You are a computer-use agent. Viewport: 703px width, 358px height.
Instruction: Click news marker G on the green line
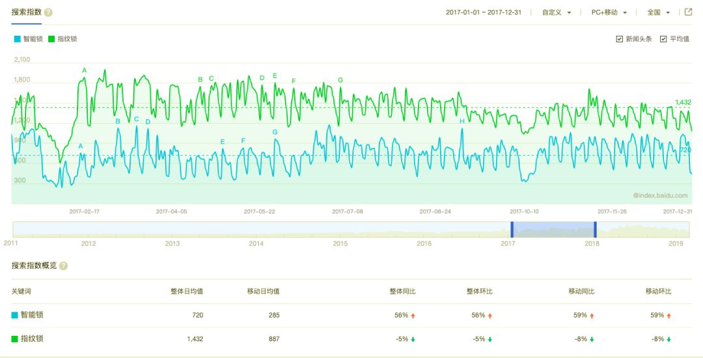(x=340, y=80)
